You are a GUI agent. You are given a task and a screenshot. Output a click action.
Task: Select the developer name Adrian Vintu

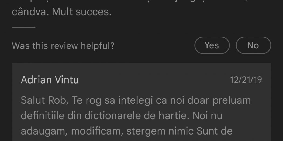(x=50, y=80)
